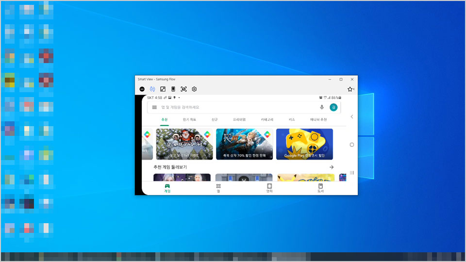Go to the 영화 bottom navigation icon
466x262 pixels.
pyautogui.click(x=269, y=188)
